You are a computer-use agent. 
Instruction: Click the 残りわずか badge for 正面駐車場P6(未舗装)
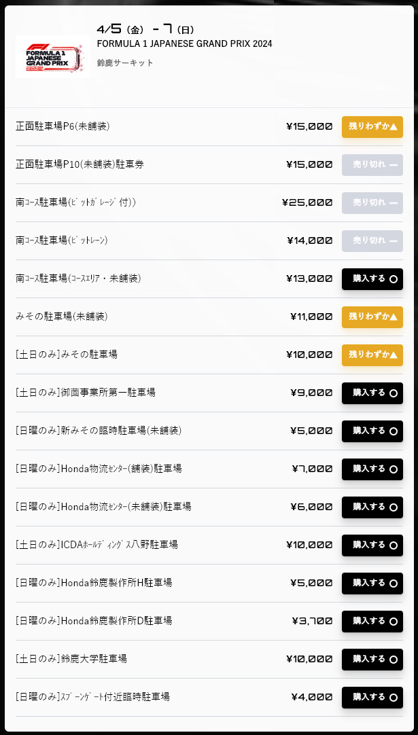coord(372,127)
